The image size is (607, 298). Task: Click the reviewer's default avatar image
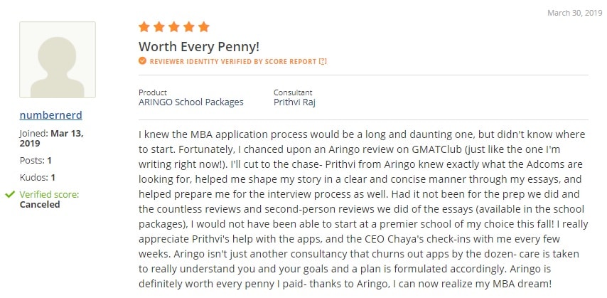click(x=58, y=60)
